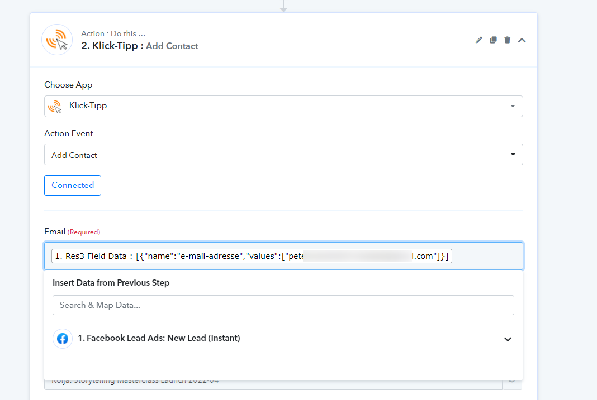Click the Connected button
This screenshot has width=597, height=400.
[73, 185]
